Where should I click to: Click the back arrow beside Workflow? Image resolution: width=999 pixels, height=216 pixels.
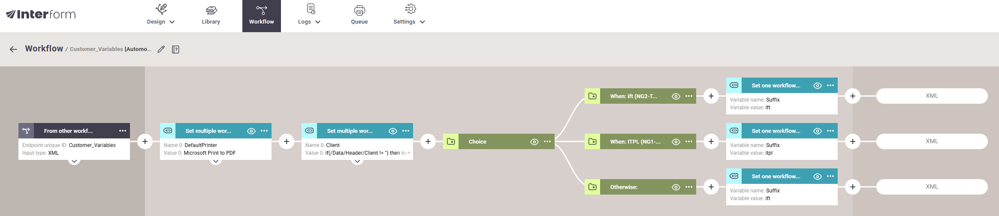pos(13,49)
